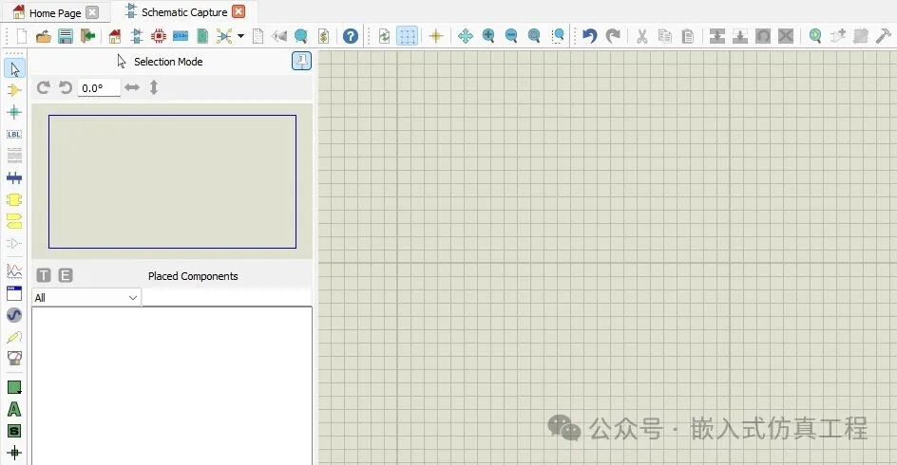Click the Placed Components search field
This screenshot has height=465, width=897.
click(227, 298)
